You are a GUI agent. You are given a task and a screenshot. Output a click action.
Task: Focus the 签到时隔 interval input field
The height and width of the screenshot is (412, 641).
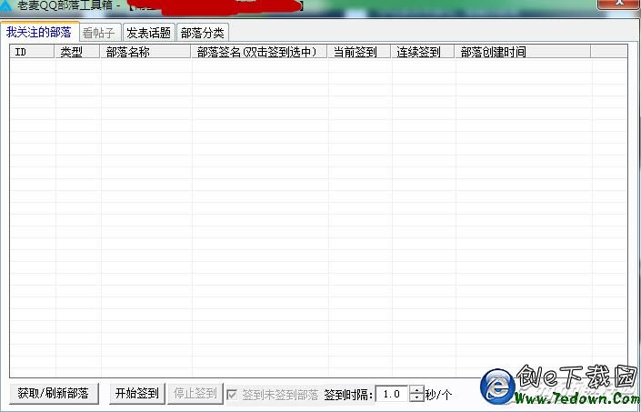tap(391, 394)
